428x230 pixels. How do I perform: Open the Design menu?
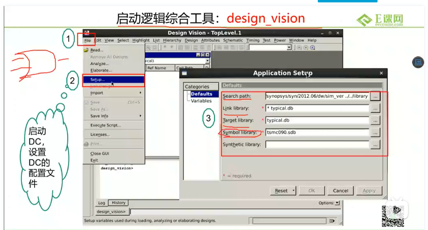[191, 40]
